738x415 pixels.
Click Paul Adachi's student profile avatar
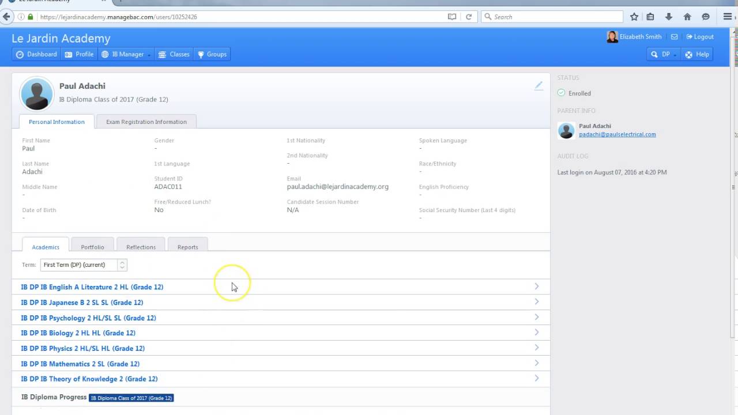point(37,93)
